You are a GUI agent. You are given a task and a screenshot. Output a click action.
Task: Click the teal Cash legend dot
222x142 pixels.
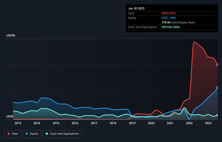click(47, 134)
